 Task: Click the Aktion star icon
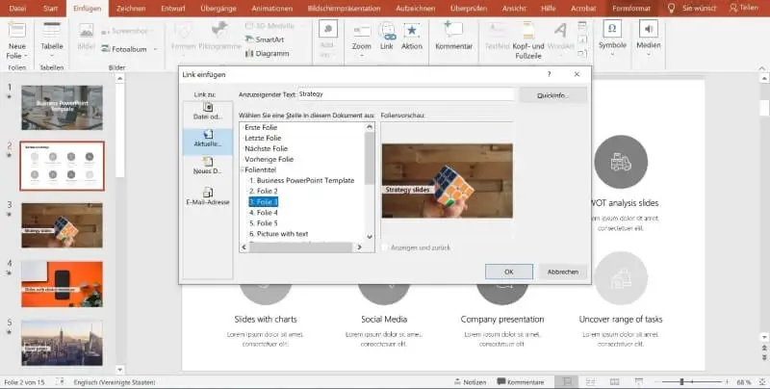point(411,34)
